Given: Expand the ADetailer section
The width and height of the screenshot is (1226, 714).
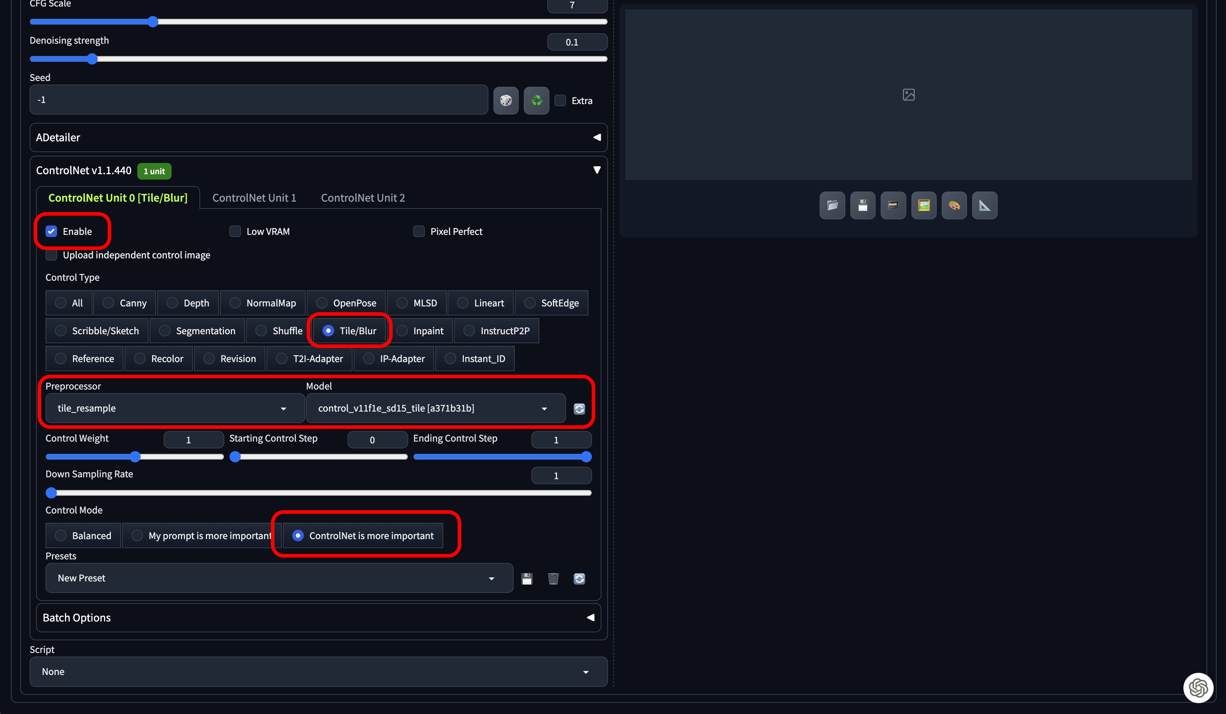Looking at the screenshot, I should pos(318,138).
